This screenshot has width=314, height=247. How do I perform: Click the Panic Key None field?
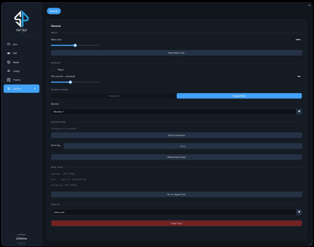[x=183, y=146]
